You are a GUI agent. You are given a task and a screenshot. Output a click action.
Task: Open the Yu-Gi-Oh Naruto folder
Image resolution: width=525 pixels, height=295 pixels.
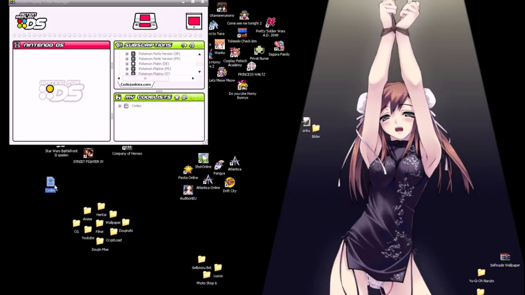coord(482,272)
